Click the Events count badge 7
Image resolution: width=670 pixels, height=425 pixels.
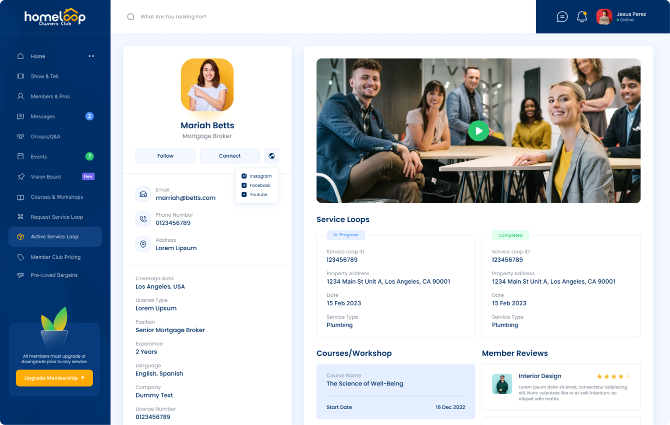pyautogui.click(x=89, y=156)
